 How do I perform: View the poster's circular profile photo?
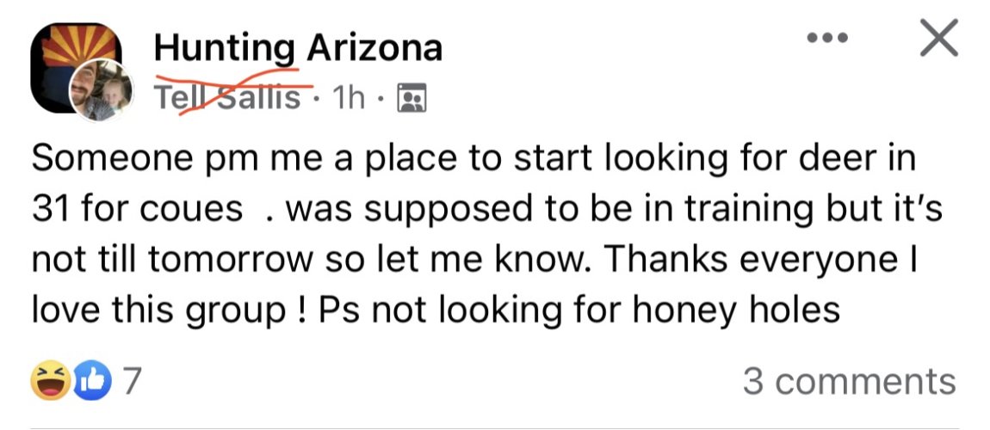(102, 90)
